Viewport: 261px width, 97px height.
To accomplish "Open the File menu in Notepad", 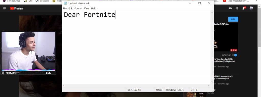I will click(x=65, y=8).
